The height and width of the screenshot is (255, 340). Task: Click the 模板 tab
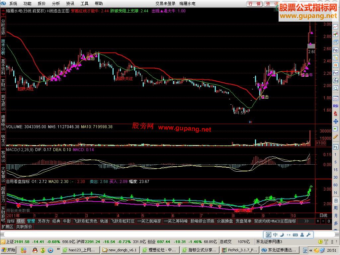pyautogui.click(x=21, y=221)
